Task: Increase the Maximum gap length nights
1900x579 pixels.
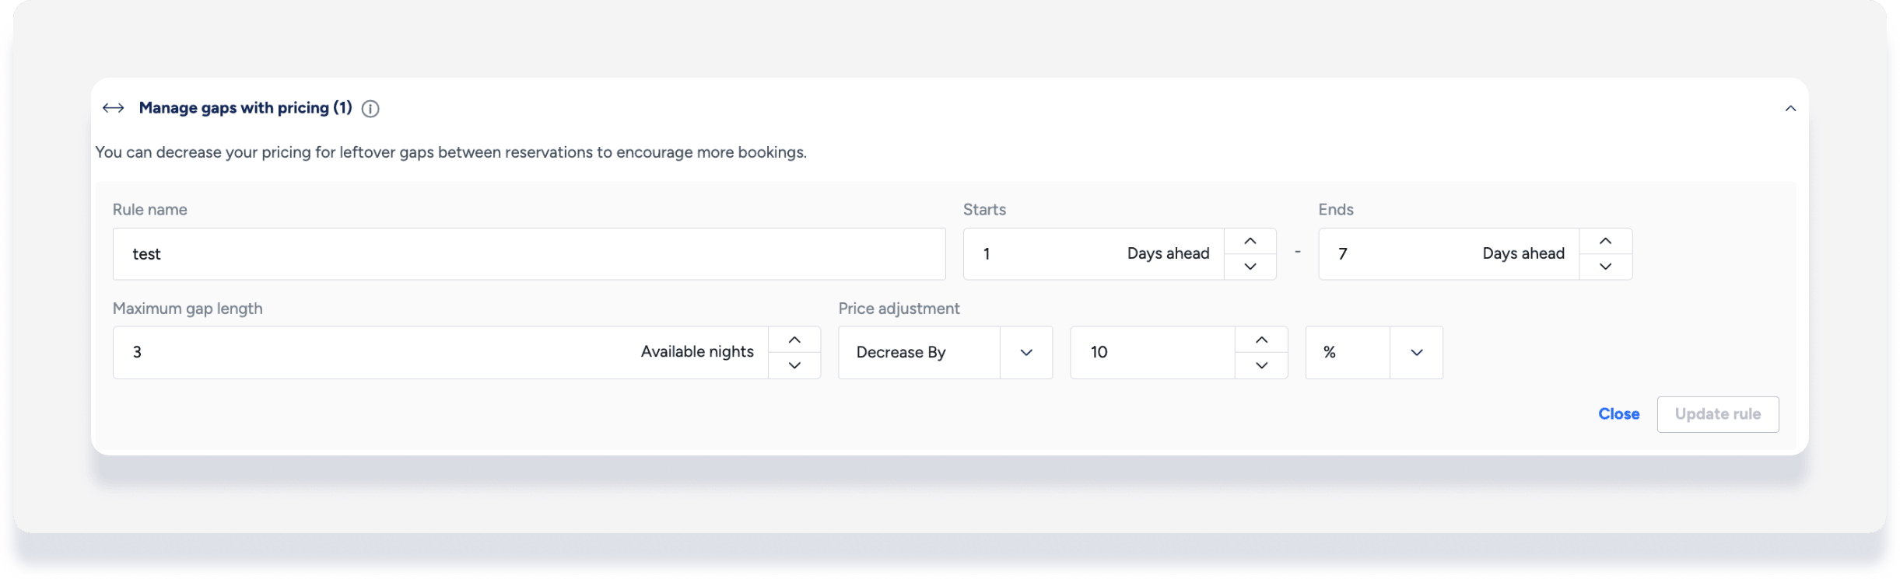Action: pyautogui.click(x=794, y=340)
